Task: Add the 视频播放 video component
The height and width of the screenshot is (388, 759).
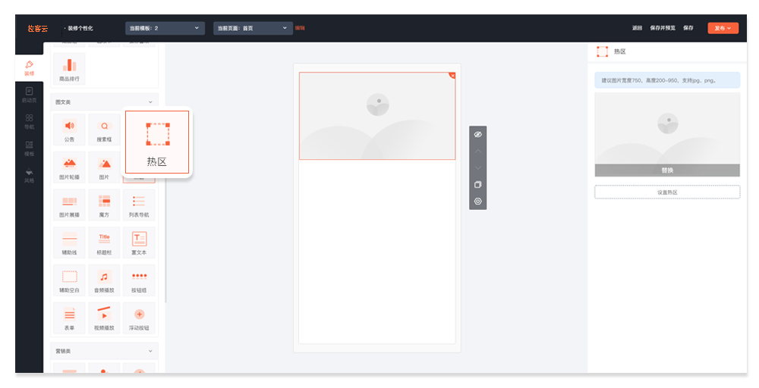Action: (104, 318)
